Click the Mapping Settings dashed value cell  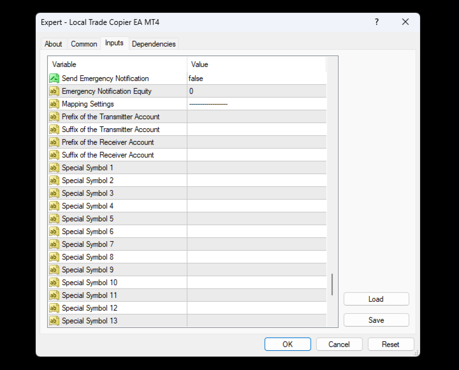click(257, 104)
